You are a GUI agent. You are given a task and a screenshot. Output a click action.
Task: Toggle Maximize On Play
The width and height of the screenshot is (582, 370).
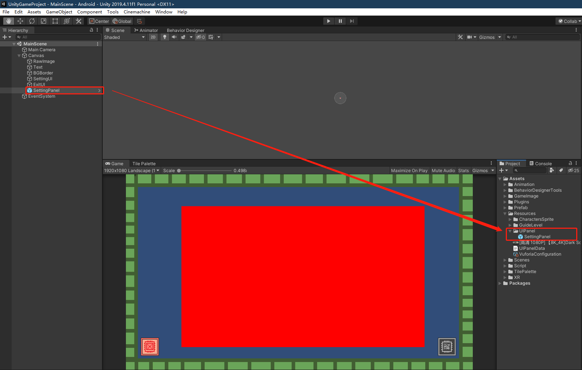click(409, 170)
